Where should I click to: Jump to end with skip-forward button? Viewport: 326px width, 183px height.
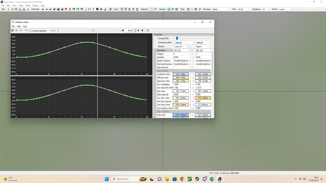click(x=143, y=30)
